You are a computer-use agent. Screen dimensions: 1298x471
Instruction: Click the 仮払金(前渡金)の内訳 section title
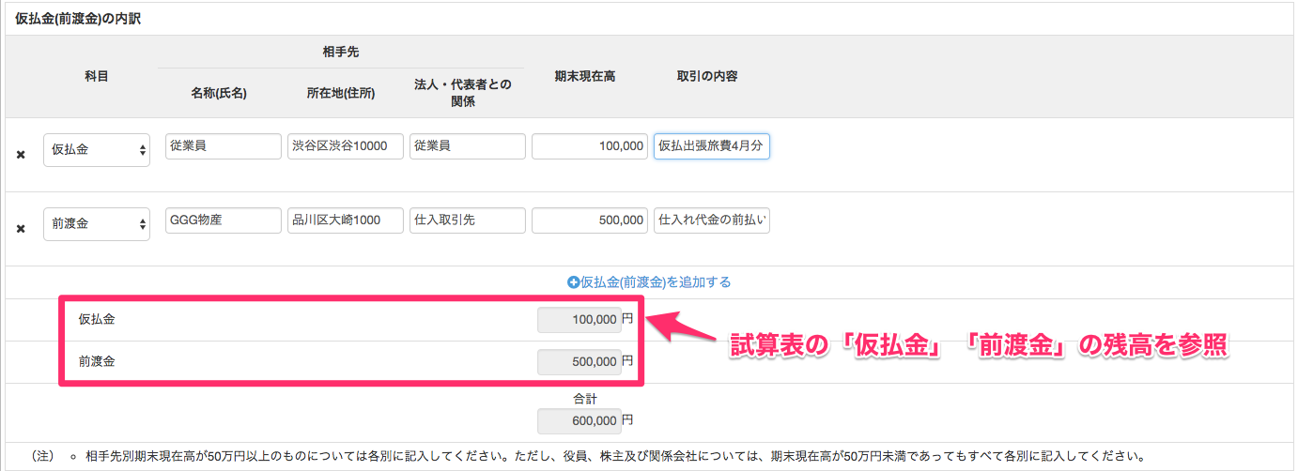(x=78, y=18)
